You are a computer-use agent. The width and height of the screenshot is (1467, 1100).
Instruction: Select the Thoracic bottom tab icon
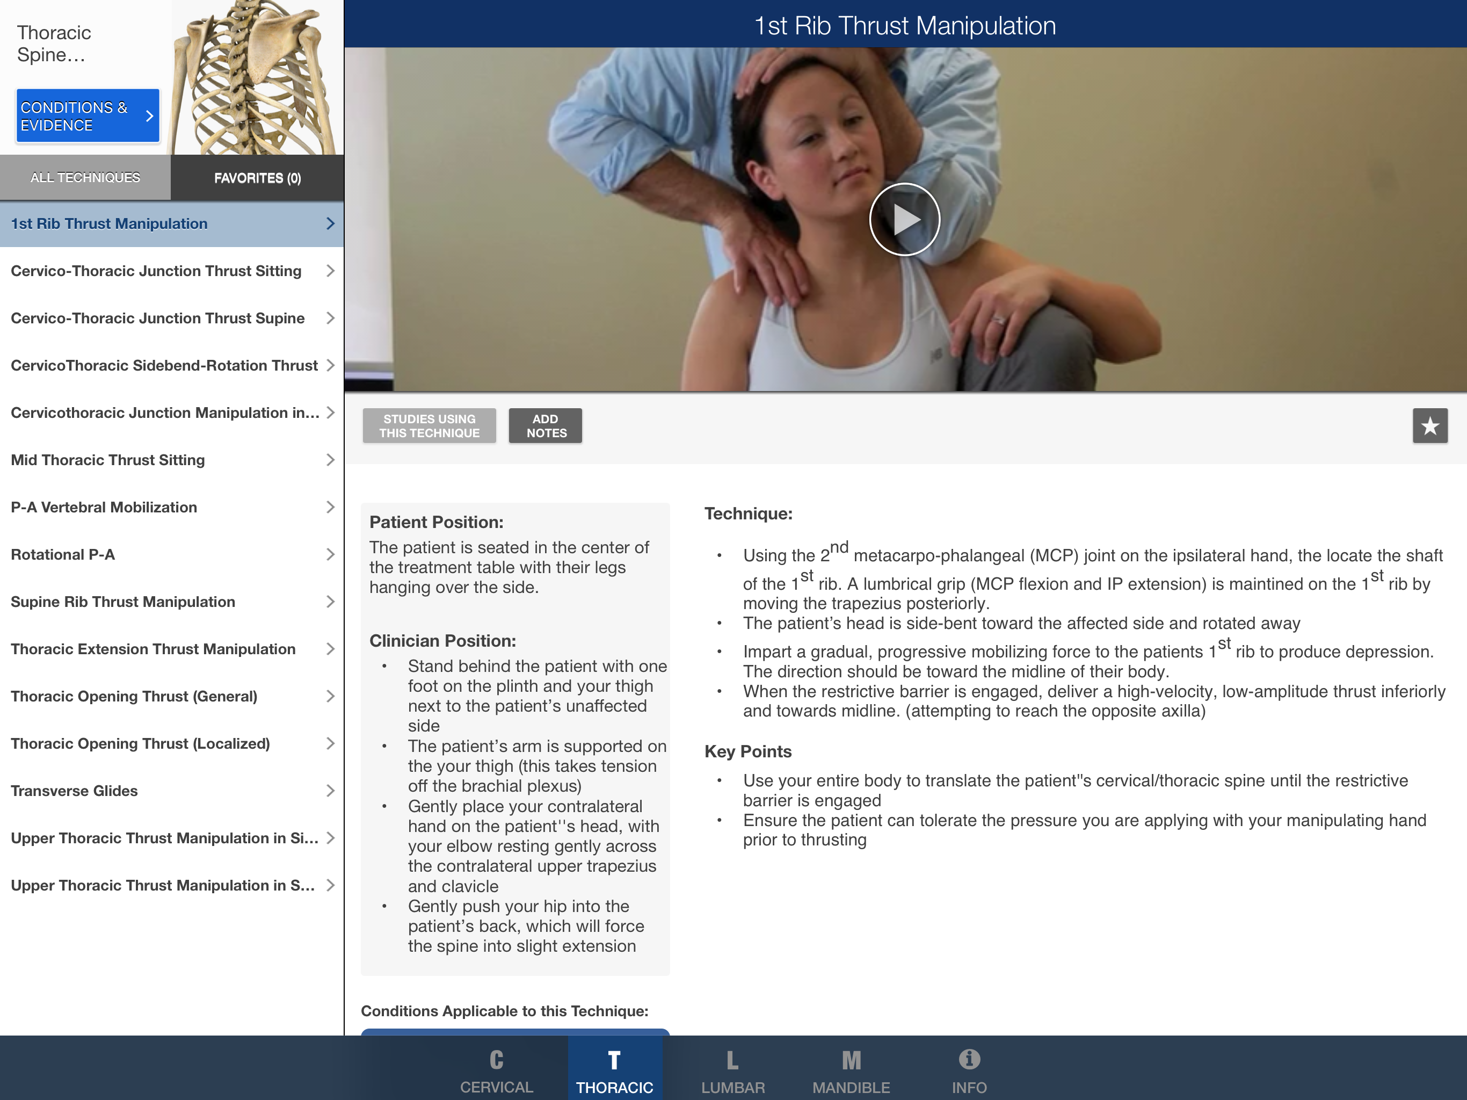coord(614,1060)
